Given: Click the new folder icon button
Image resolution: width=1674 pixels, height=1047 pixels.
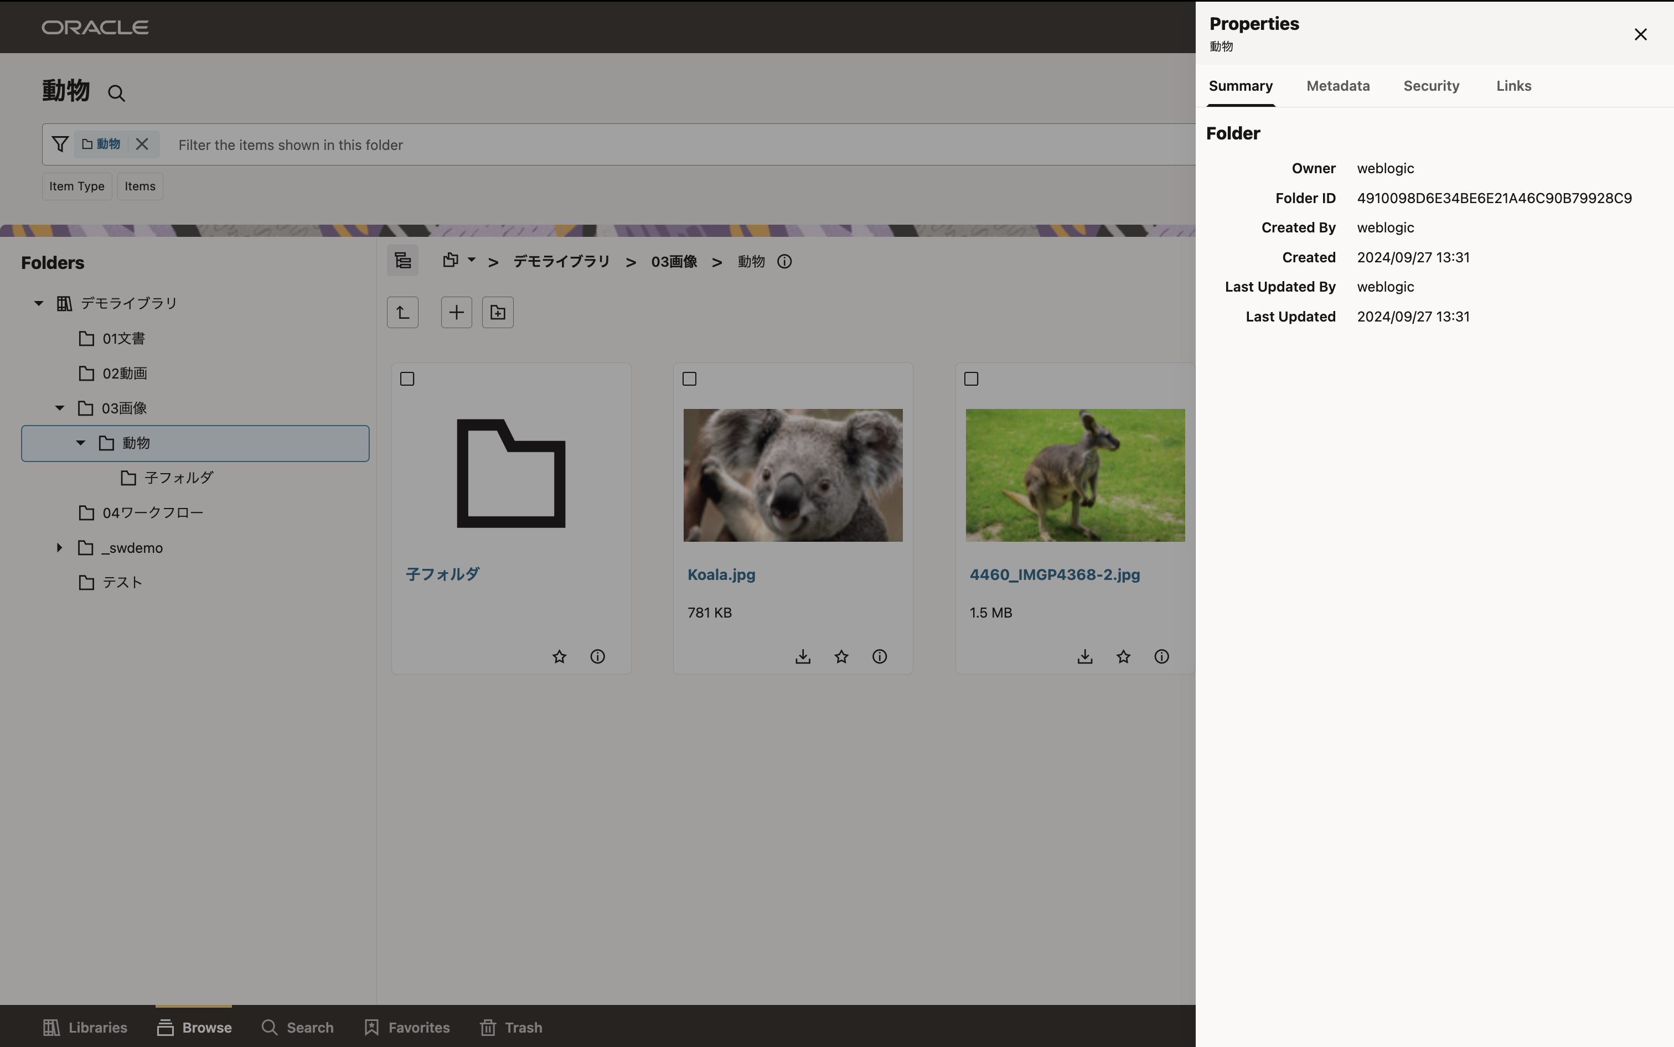Looking at the screenshot, I should coord(497,312).
